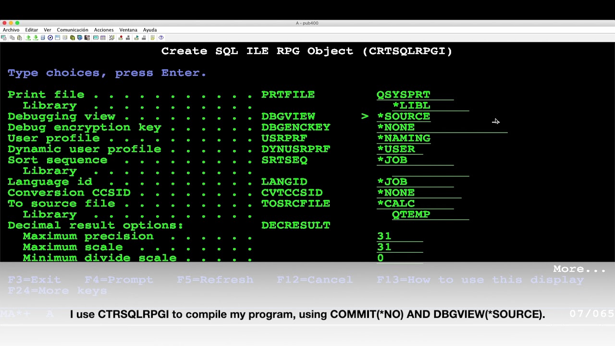Click the Copy toolbar icon
The image size is (615, 346).
(12, 37)
